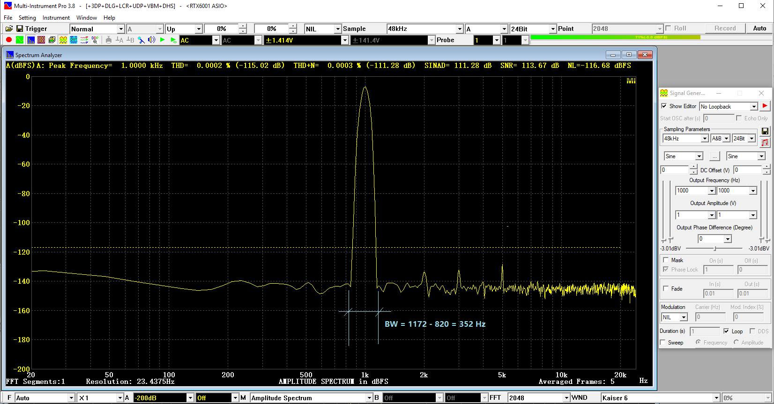Viewport: 774px width, 404px height.
Task: Click the horizontal amplitude balance slider
Action: (714, 249)
